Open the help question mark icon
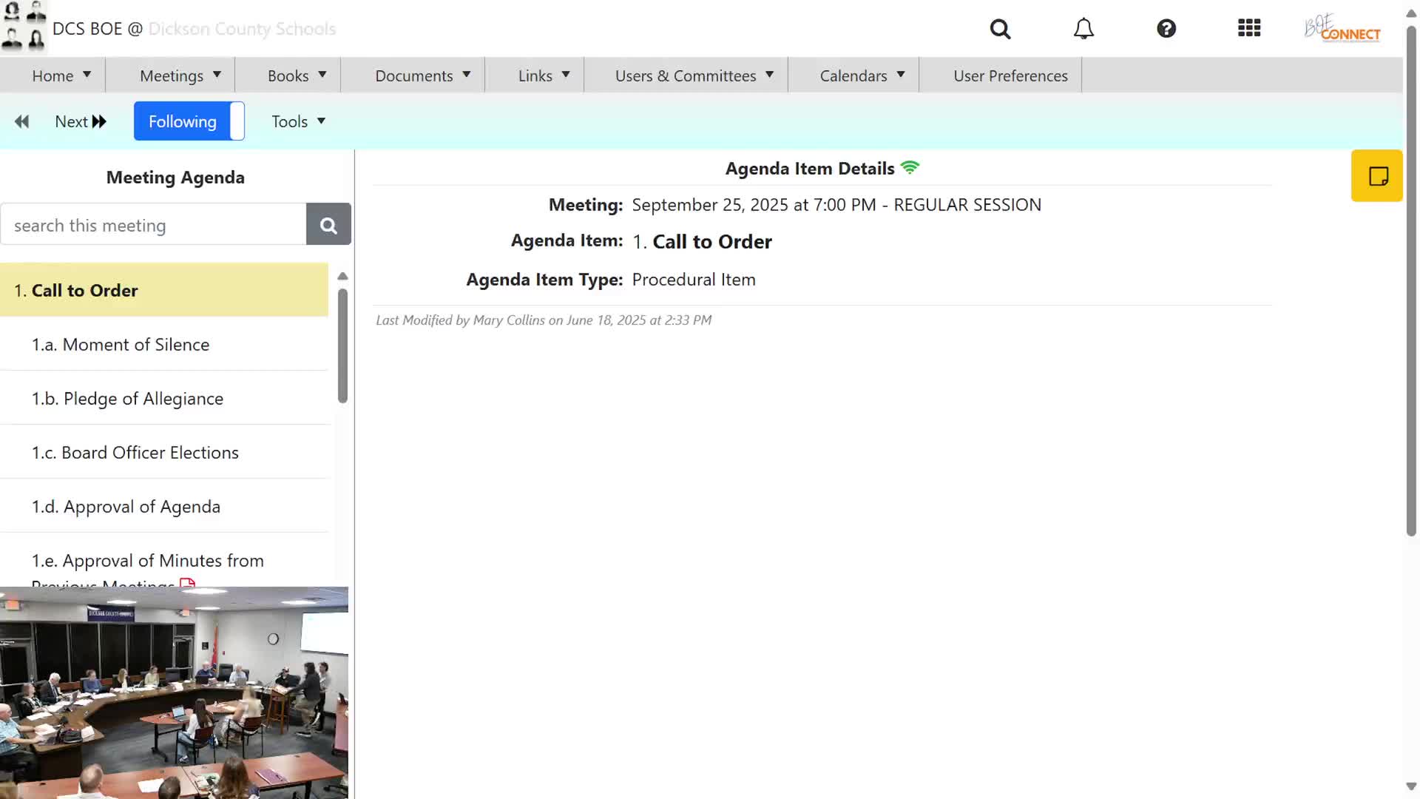Viewport: 1420px width, 799px height. pos(1166,29)
